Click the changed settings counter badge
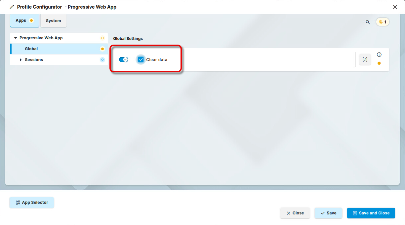The width and height of the screenshot is (405, 225). pyautogui.click(x=383, y=22)
